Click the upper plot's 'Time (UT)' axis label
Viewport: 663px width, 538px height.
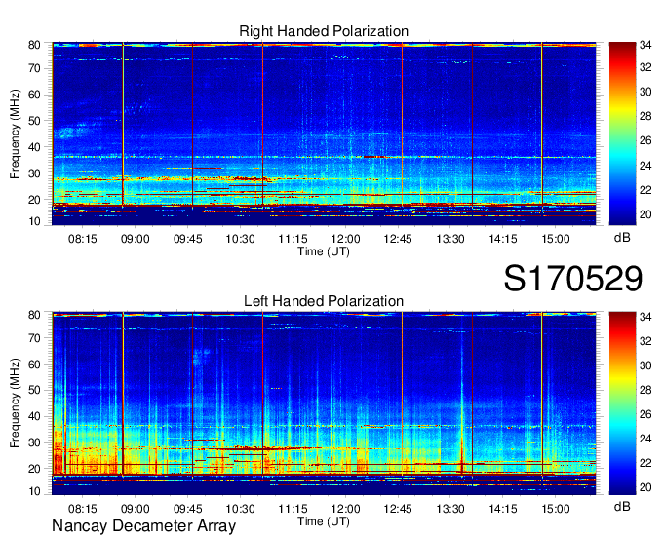point(324,251)
